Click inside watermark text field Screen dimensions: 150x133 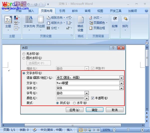click(x=88, y=83)
